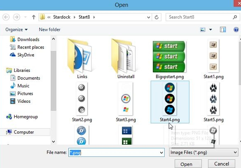This screenshot has width=241, height=168.
Task: Open the File name dropdown arrow
Action: 161,152
